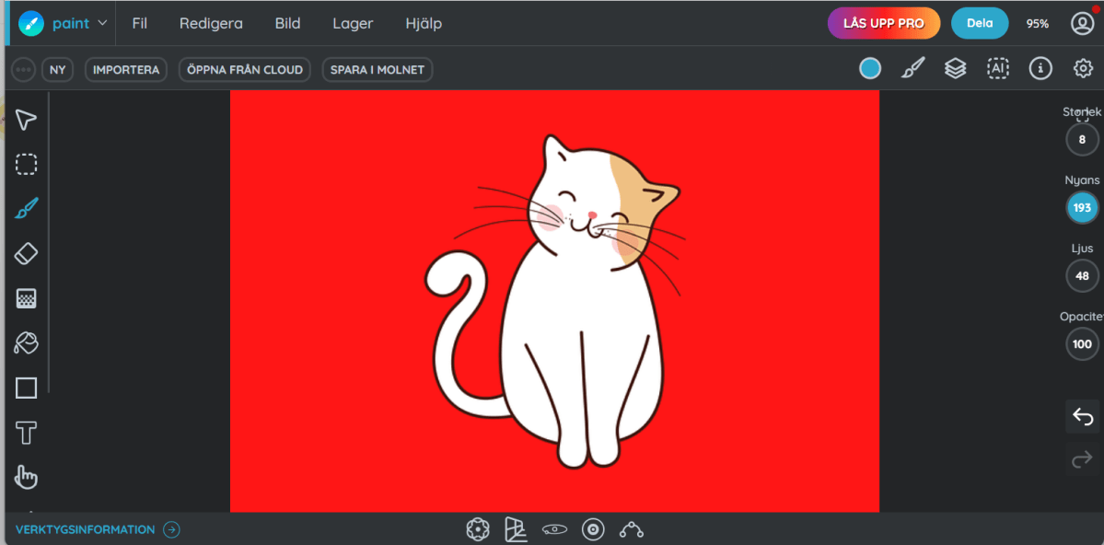Select the arrow pointer tool
Screen dimensions: 1104x545
coord(26,120)
